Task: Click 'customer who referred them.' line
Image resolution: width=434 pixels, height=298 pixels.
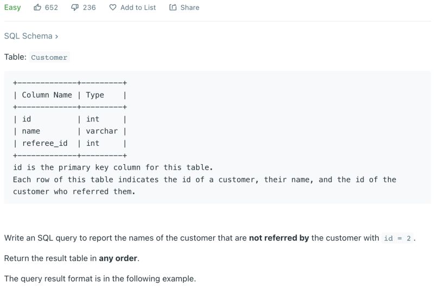Action: click(x=74, y=191)
